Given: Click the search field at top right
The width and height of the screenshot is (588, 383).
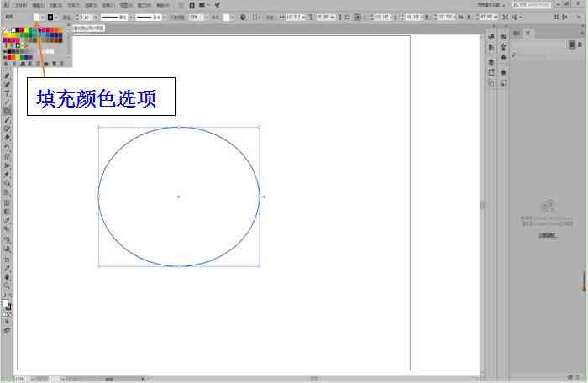Looking at the screenshot, I should pos(532,4).
